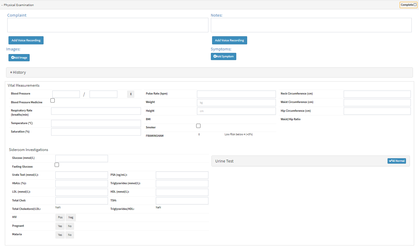
Task: Click the Bluetooth blood pressure icon
Action: click(131, 94)
